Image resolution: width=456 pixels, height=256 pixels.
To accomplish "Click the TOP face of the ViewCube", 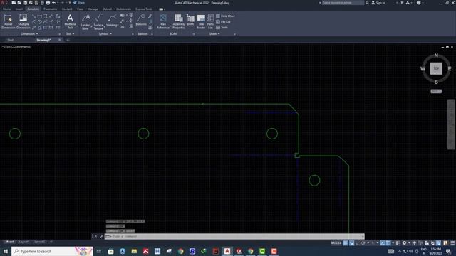I will pyautogui.click(x=436, y=68).
